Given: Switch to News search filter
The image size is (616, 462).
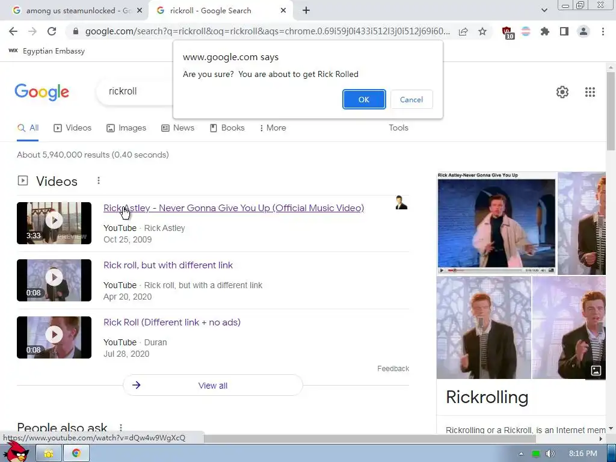Looking at the screenshot, I should point(178,128).
